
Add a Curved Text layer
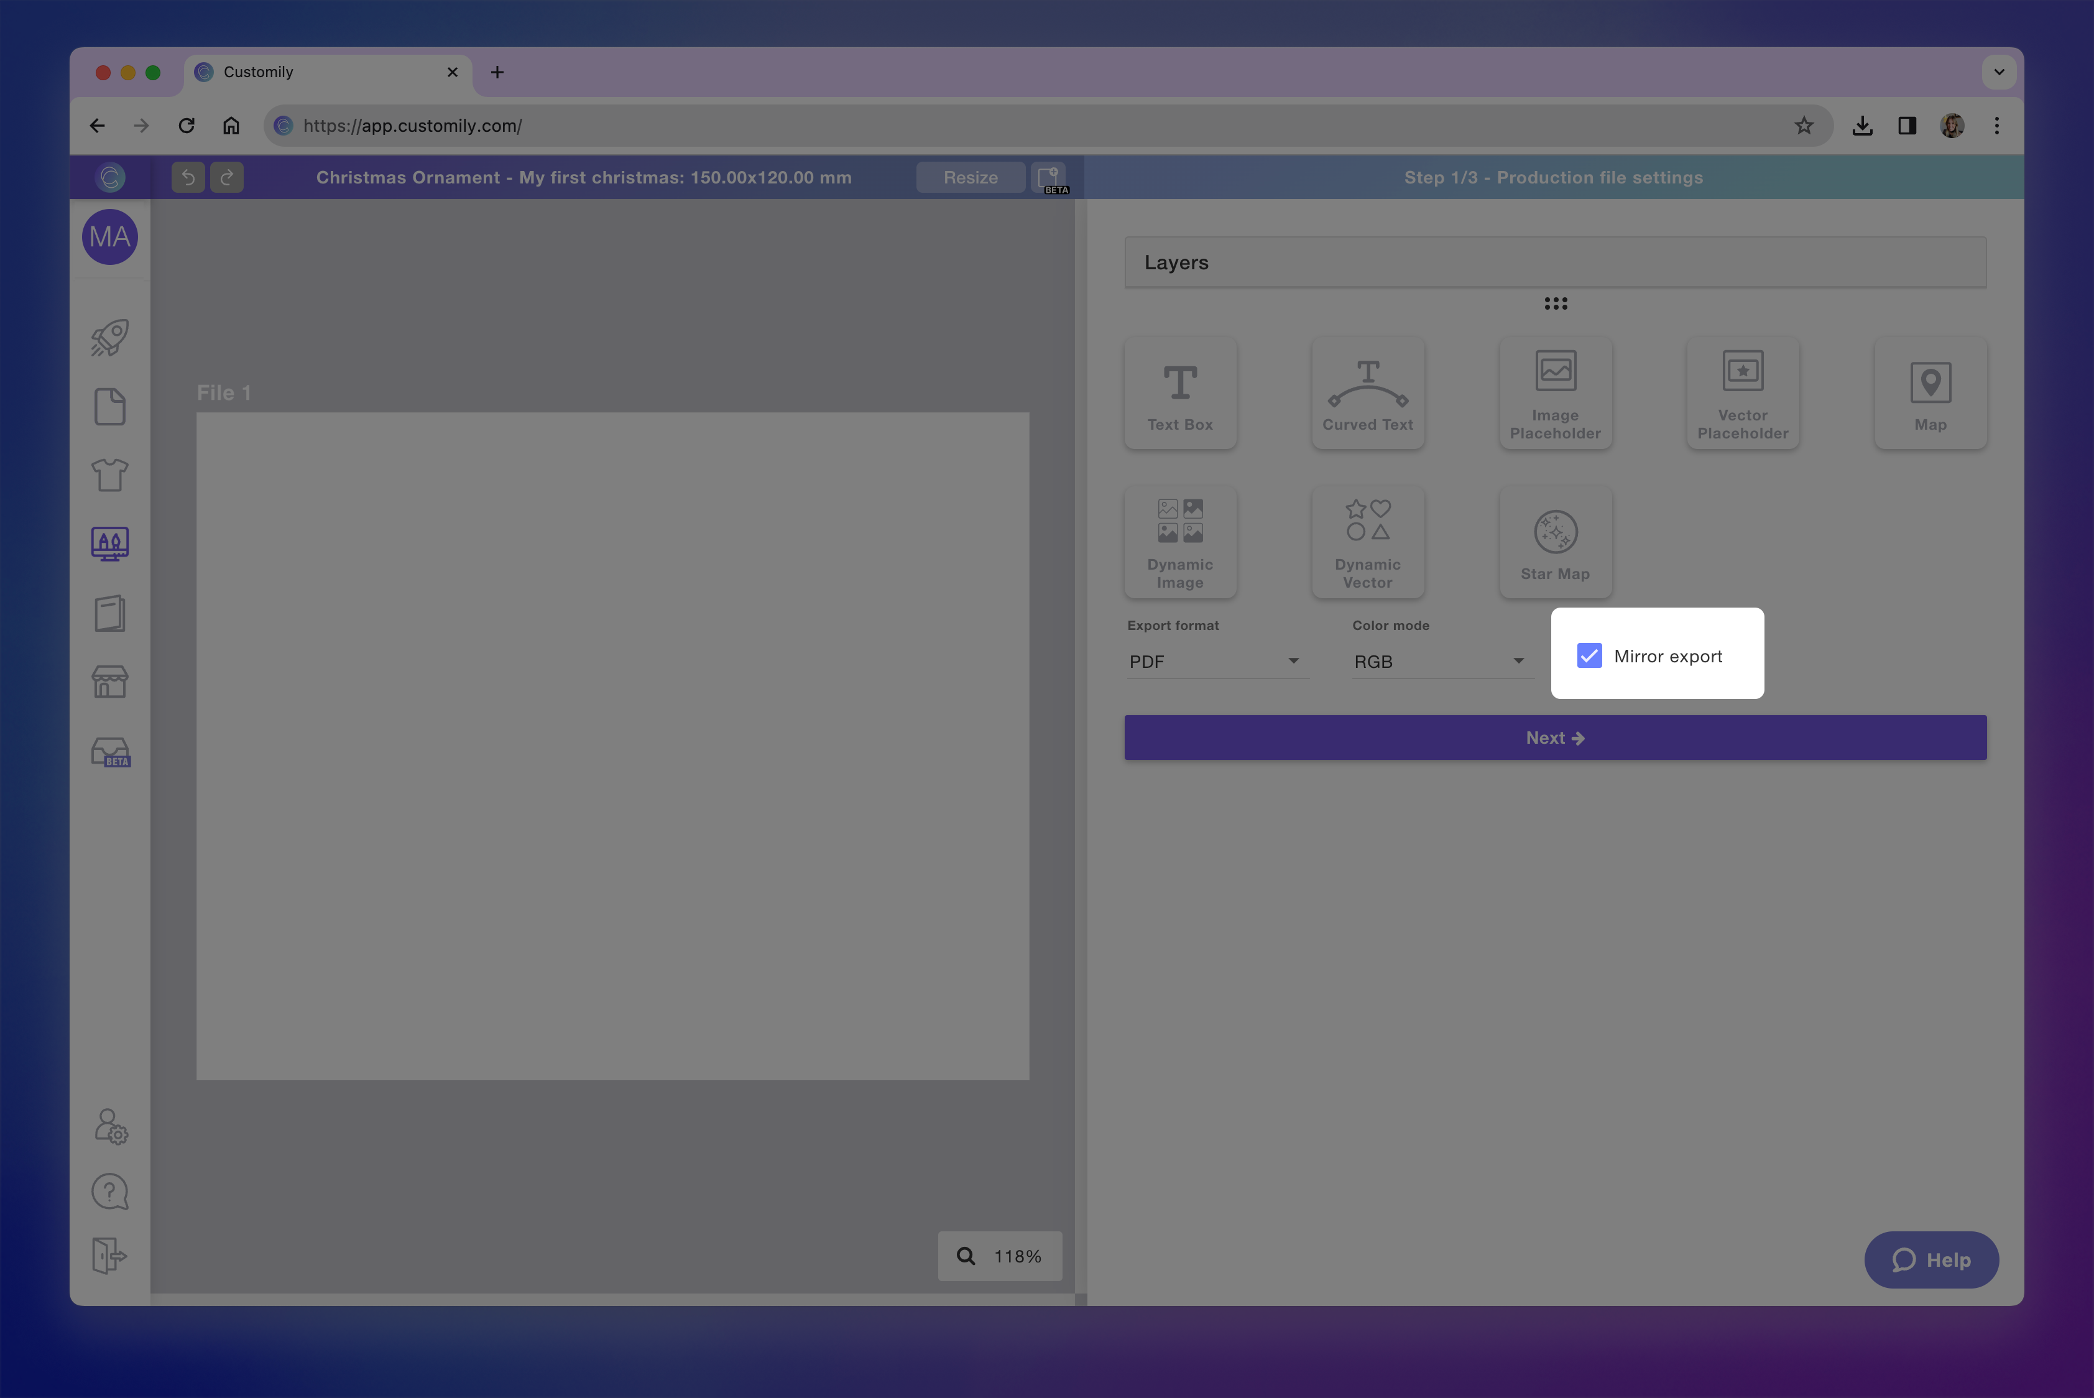click(1367, 393)
